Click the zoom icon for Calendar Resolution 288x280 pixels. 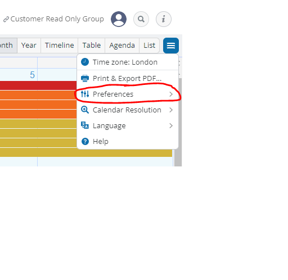pyautogui.click(x=85, y=110)
